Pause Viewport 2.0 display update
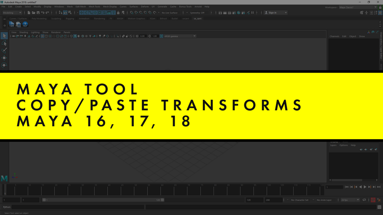 [x=253, y=13]
